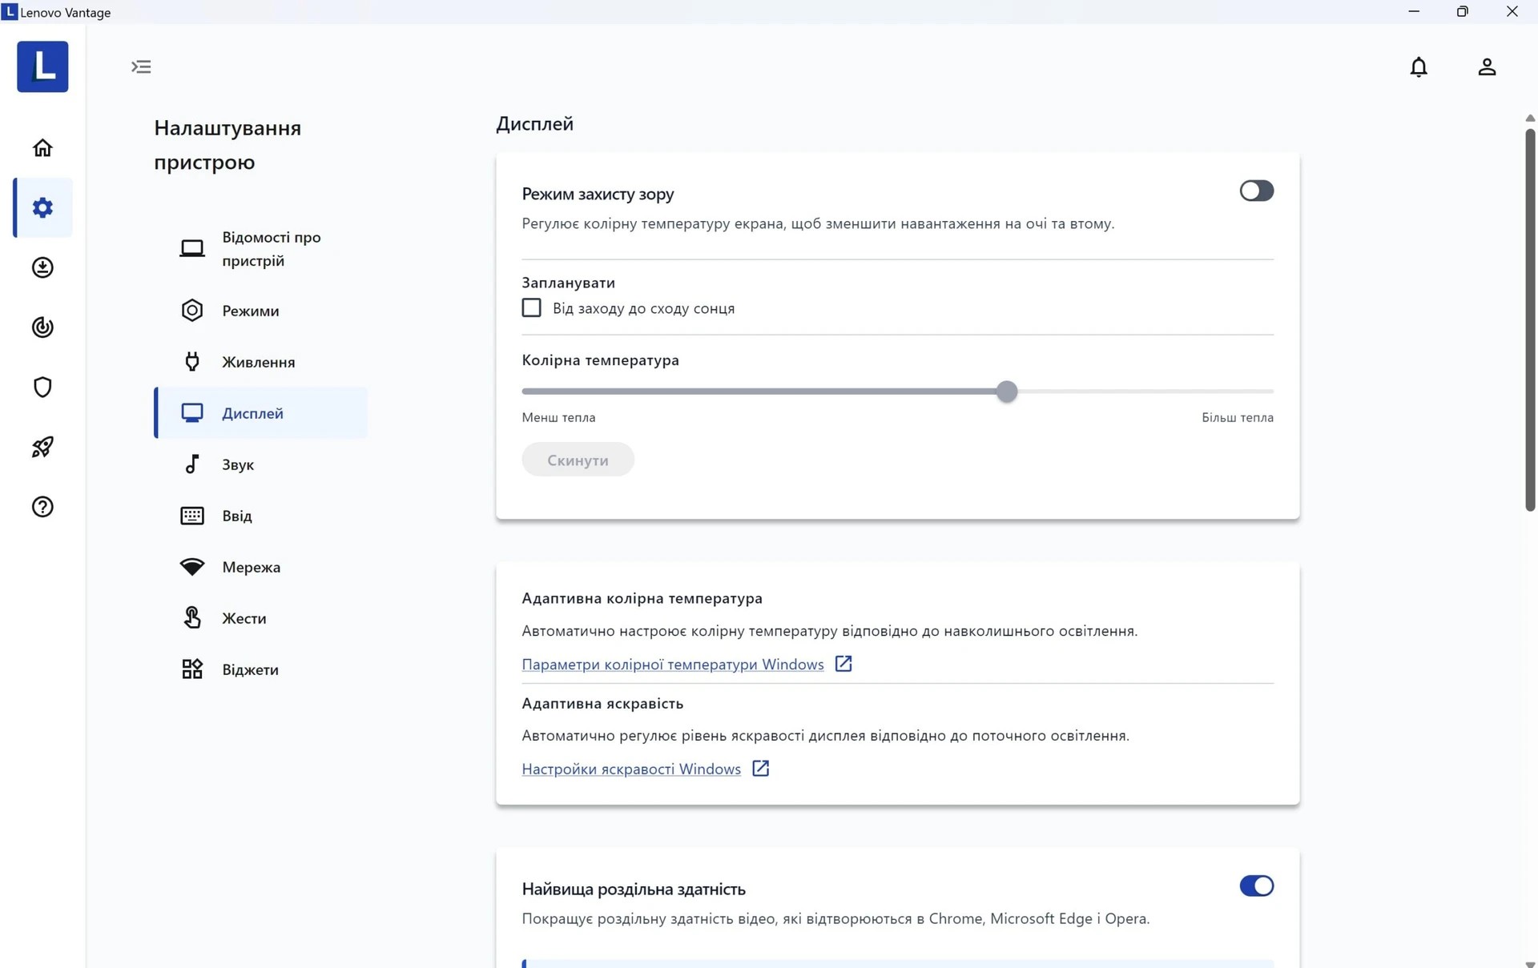Image resolution: width=1538 pixels, height=968 pixels.
Task: Turn off the Найвища роздільна здатність toggle
Action: click(1256, 886)
